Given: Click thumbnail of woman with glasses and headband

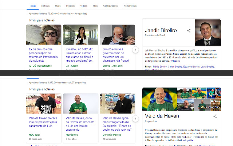Looking at the screenshot, I should tap(44, 35).
